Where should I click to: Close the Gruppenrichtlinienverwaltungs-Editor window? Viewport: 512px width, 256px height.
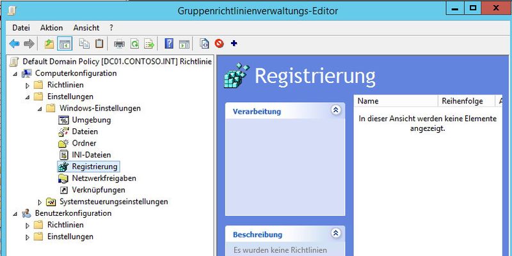[x=495, y=8]
